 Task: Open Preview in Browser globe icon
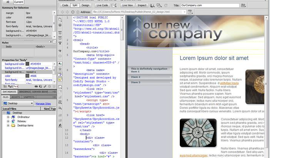click(152, 5)
